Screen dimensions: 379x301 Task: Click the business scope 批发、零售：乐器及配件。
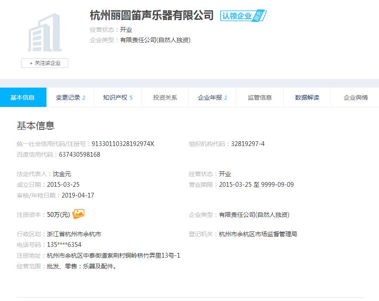82,266
